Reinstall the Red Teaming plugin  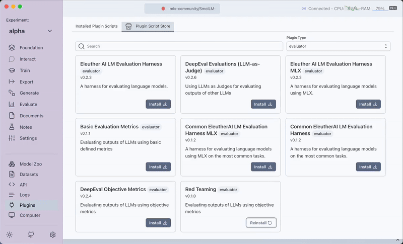261,222
